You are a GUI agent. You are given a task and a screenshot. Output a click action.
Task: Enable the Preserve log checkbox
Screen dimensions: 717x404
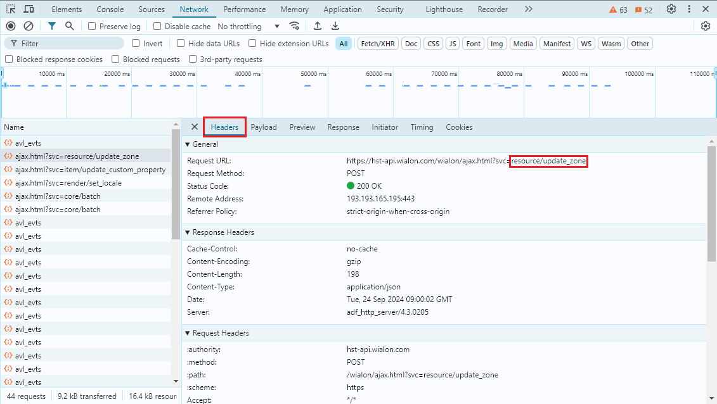(93, 27)
